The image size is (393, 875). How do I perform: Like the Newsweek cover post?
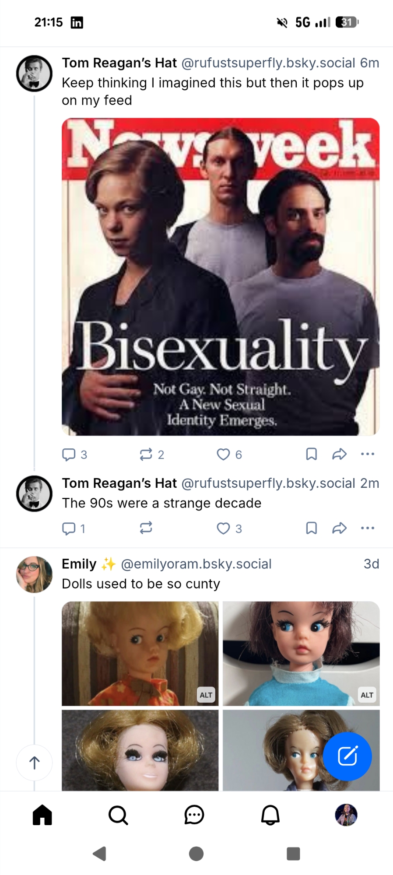tap(224, 455)
